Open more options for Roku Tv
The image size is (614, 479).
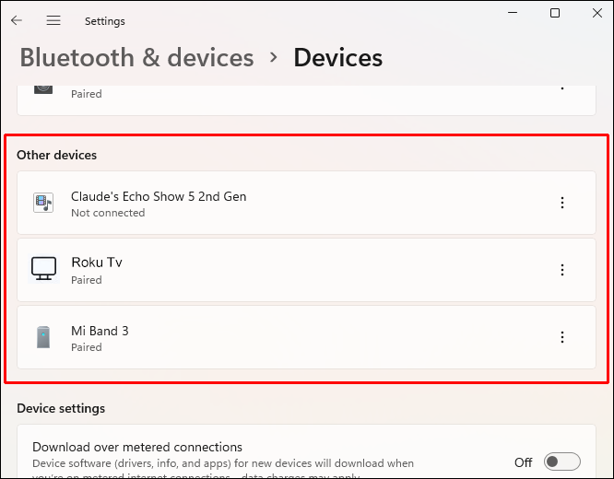coord(562,270)
